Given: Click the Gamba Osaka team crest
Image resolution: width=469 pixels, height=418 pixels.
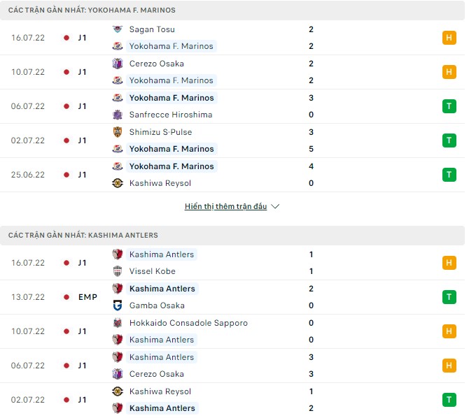Looking at the screenshot, I should tap(118, 305).
